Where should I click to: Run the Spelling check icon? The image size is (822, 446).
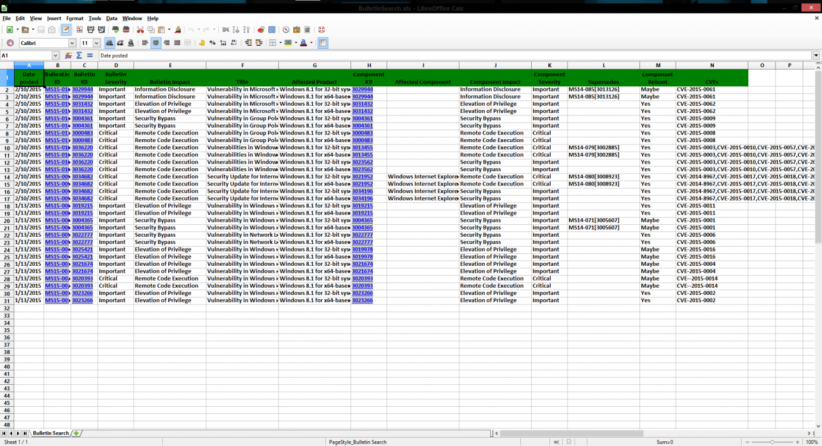pos(115,29)
